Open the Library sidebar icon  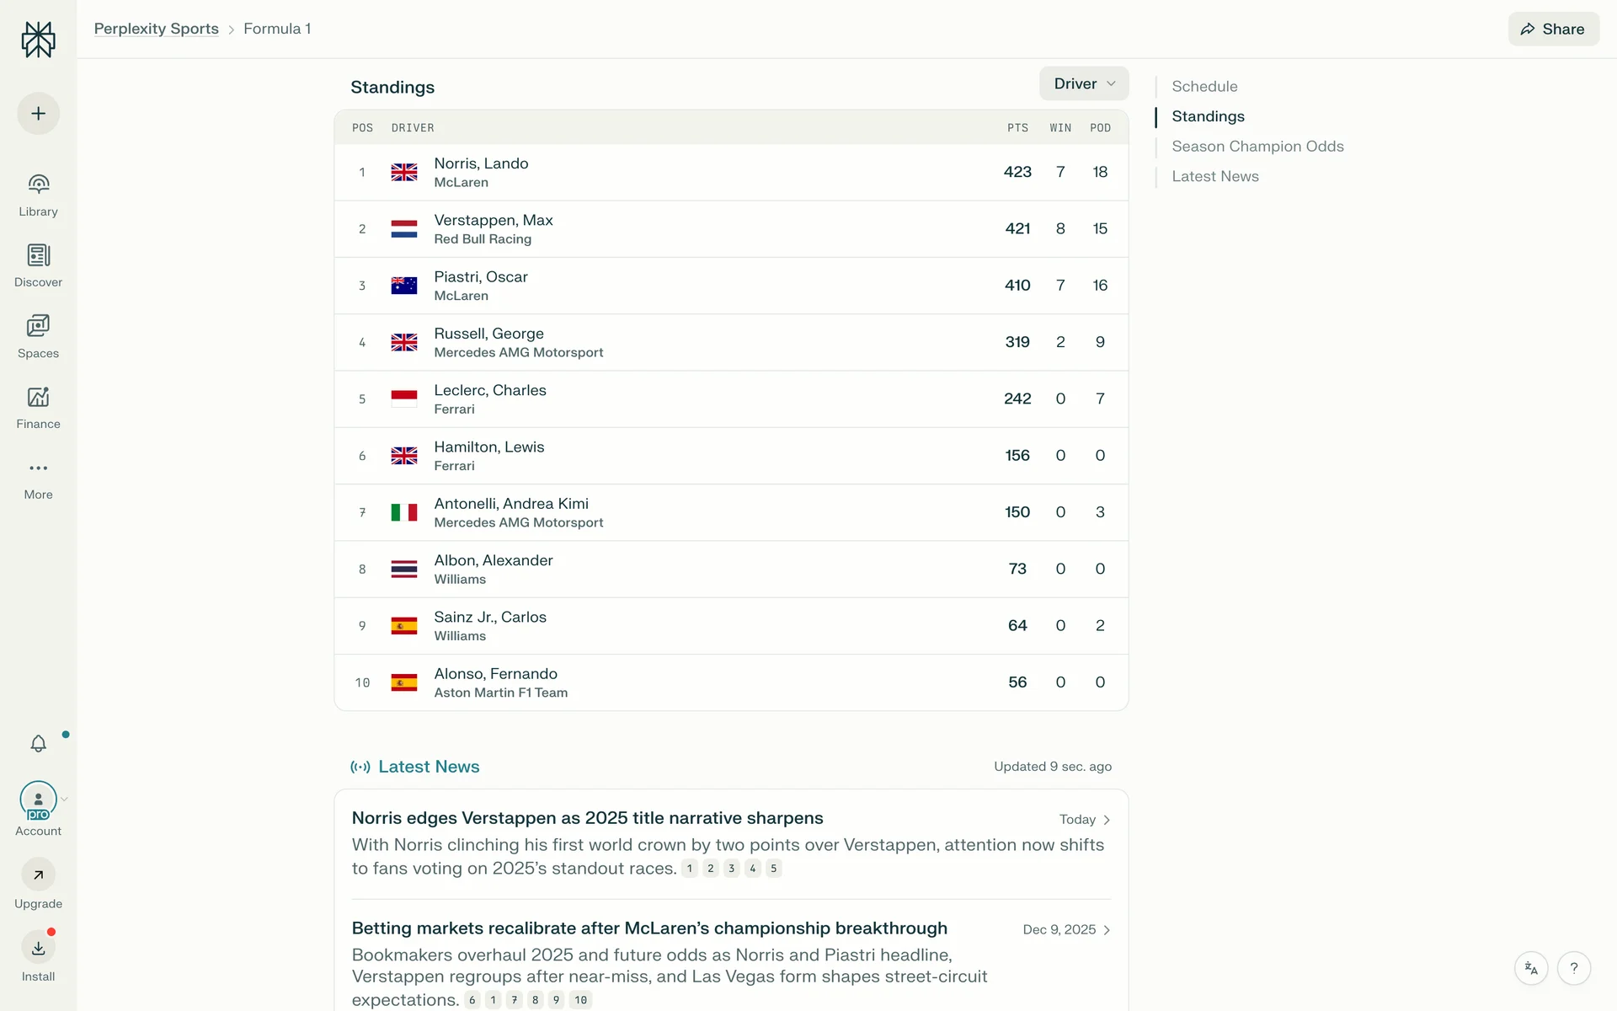pos(38,185)
